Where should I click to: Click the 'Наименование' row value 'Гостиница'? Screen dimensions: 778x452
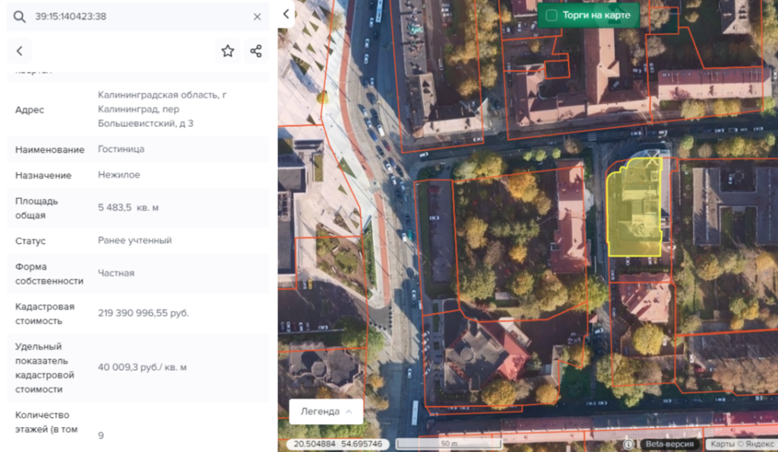(121, 149)
